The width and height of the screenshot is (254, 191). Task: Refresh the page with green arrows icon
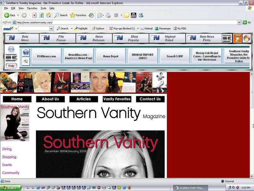pyautogui.click(x=42, y=15)
